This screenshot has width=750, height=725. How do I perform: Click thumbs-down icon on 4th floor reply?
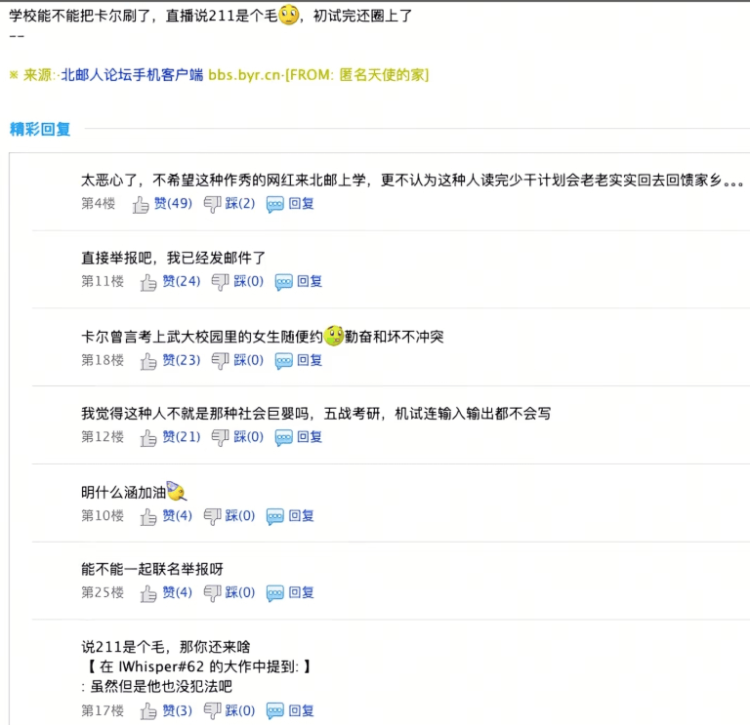click(x=212, y=204)
